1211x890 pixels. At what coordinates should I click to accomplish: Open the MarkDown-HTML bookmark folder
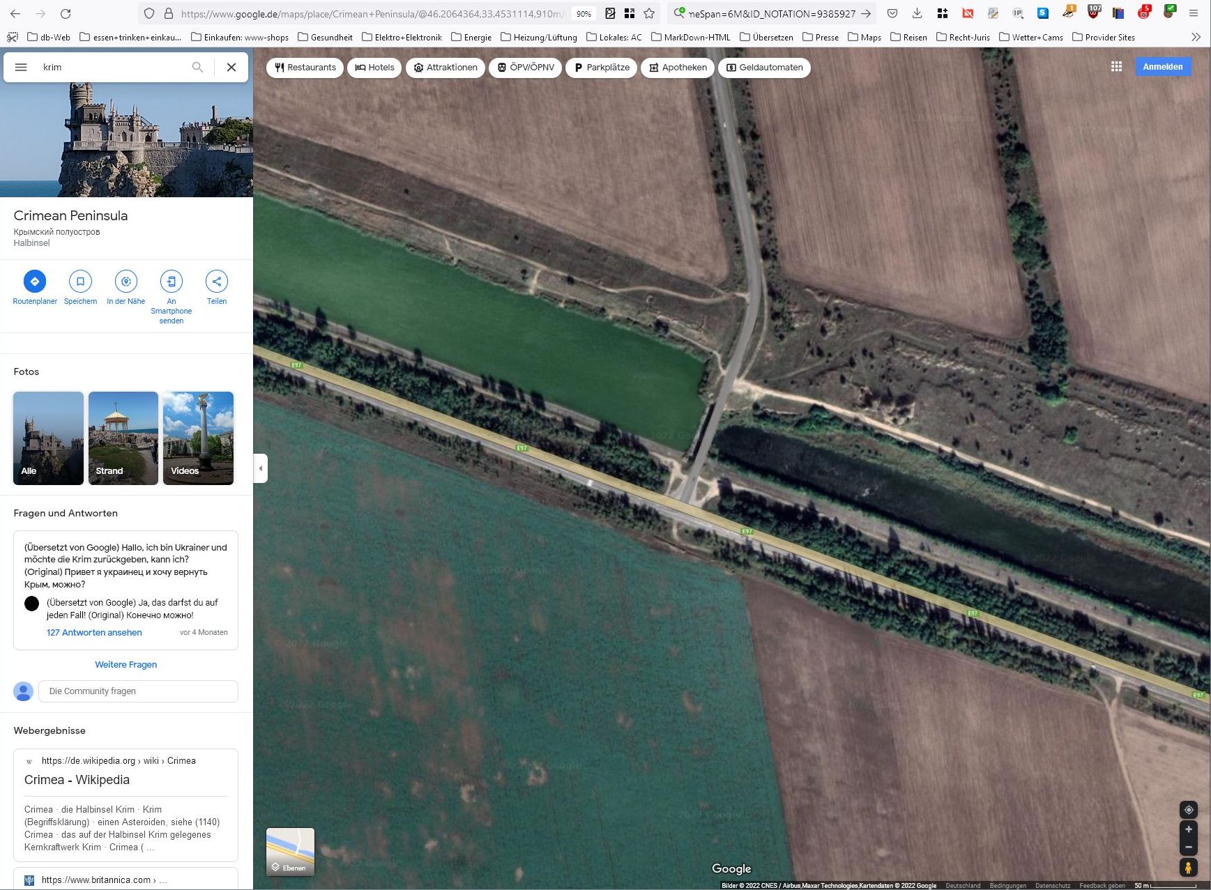click(x=691, y=37)
